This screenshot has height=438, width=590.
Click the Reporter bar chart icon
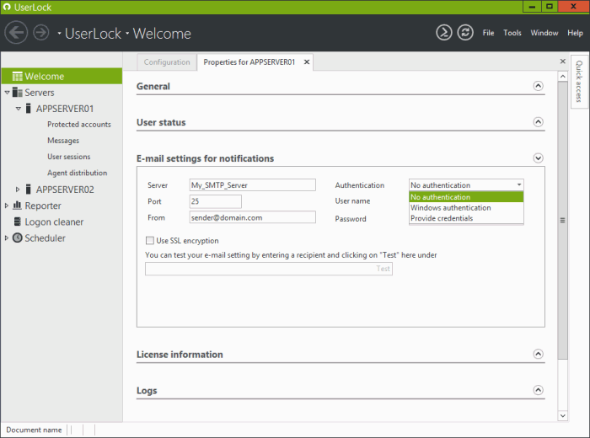tap(18, 206)
